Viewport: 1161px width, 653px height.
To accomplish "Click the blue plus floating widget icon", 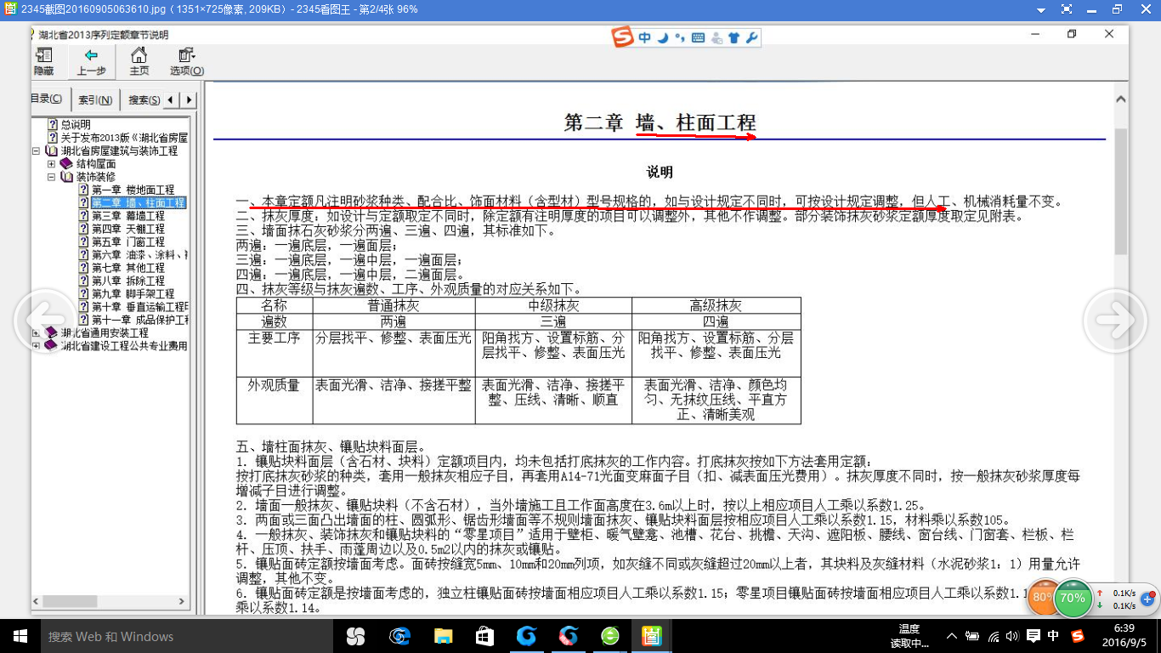I will tap(1147, 599).
